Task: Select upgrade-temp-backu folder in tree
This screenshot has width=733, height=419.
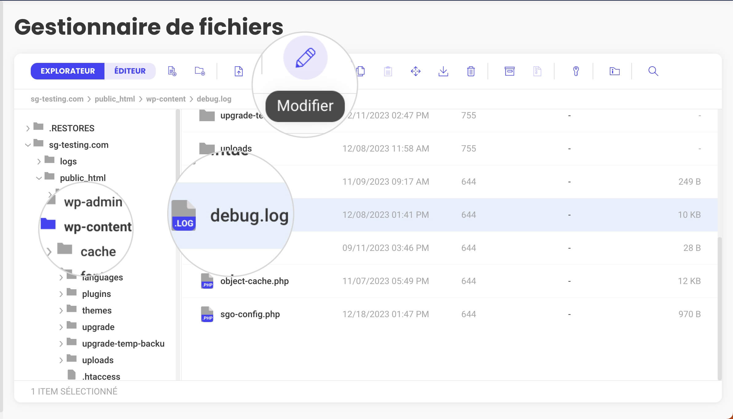Action: pos(123,344)
